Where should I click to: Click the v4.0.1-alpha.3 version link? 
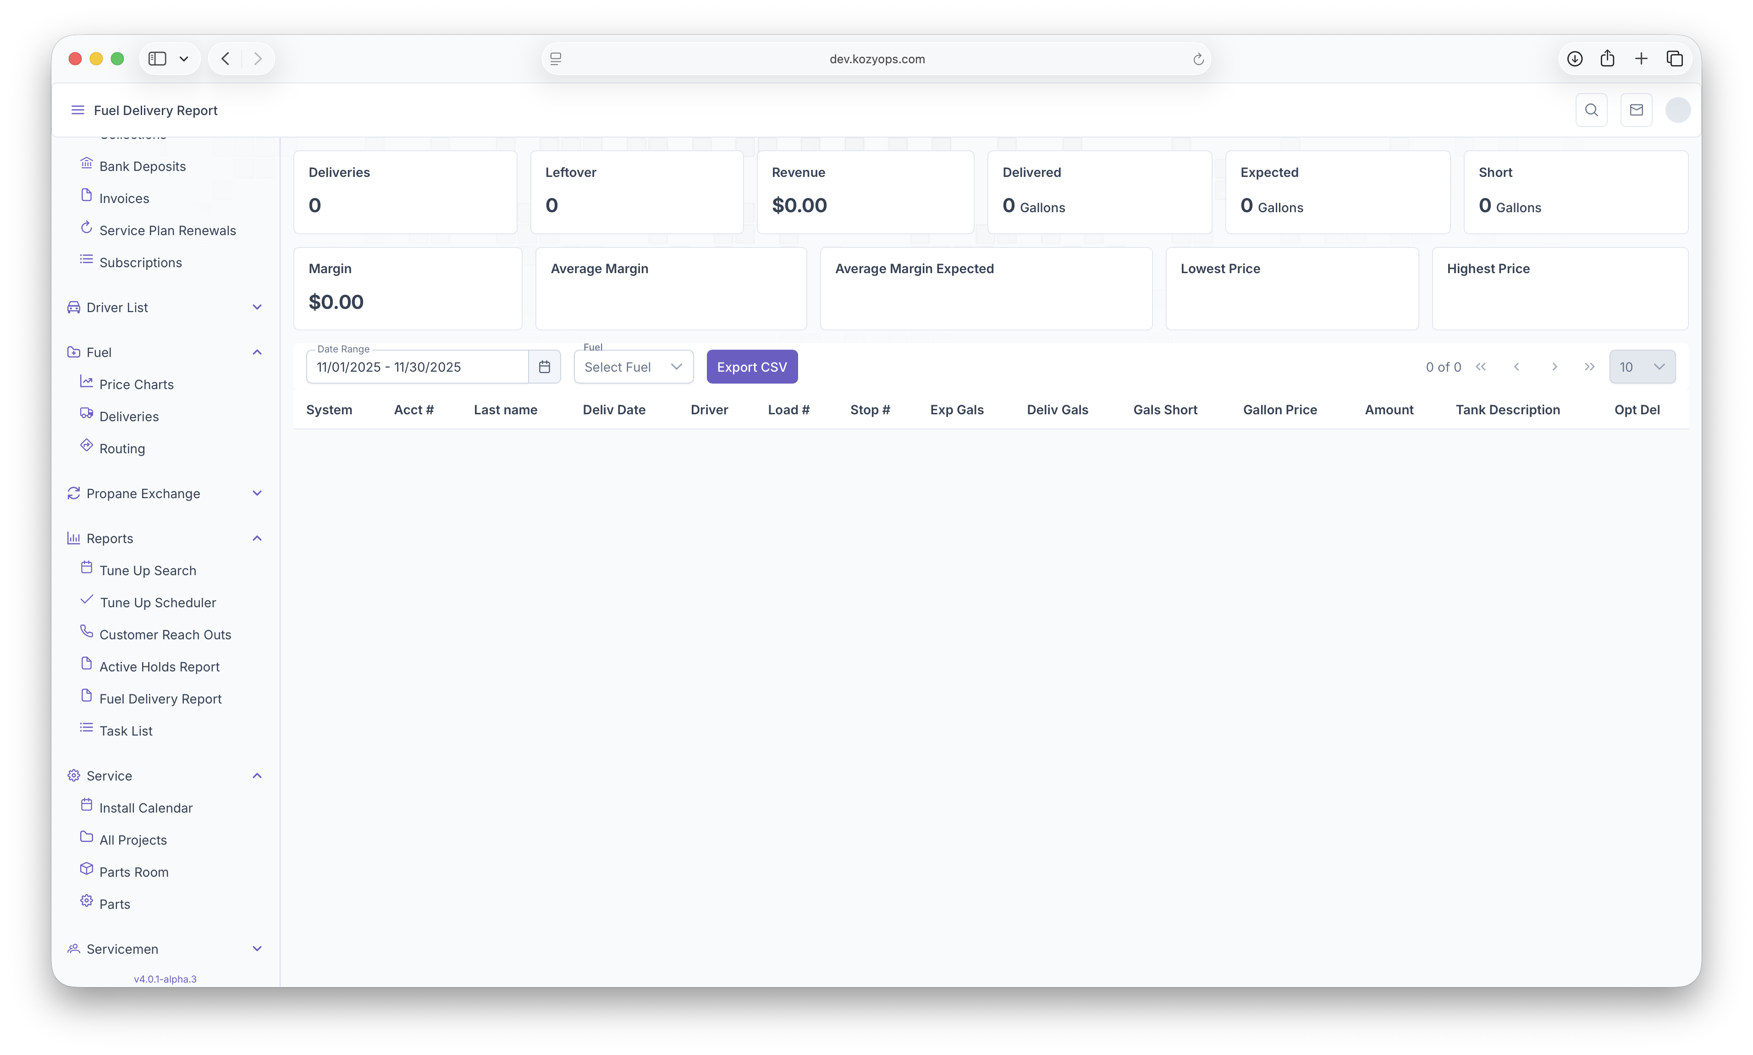pyautogui.click(x=165, y=979)
